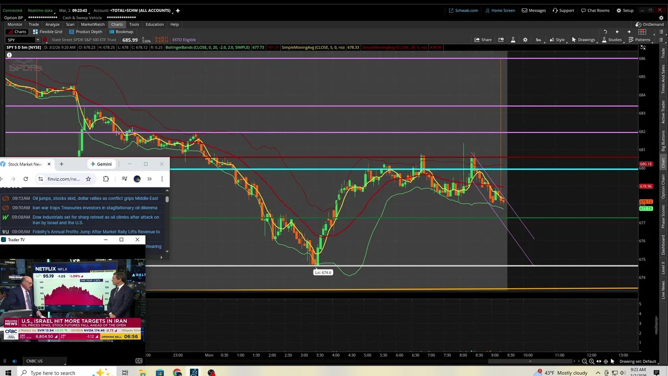
Task: Open the Bookmap sub-tab
Action: click(x=121, y=32)
